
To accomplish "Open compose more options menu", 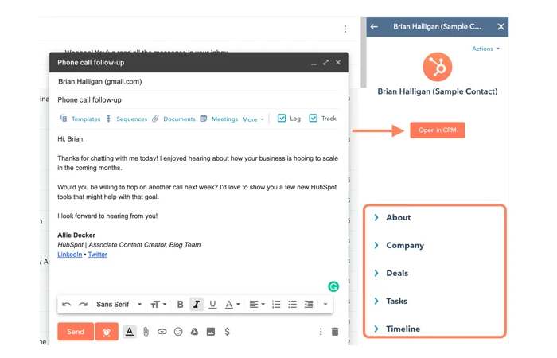I will click(x=321, y=332).
